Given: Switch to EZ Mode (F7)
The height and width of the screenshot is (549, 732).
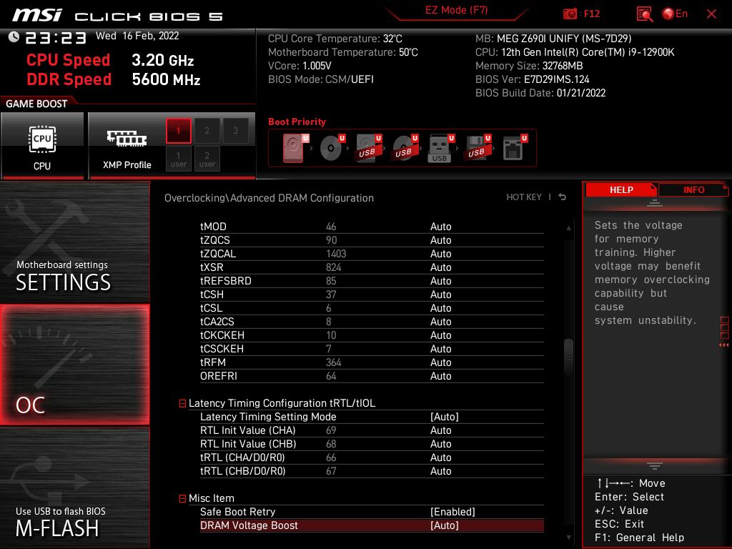Looking at the screenshot, I should point(456,10).
